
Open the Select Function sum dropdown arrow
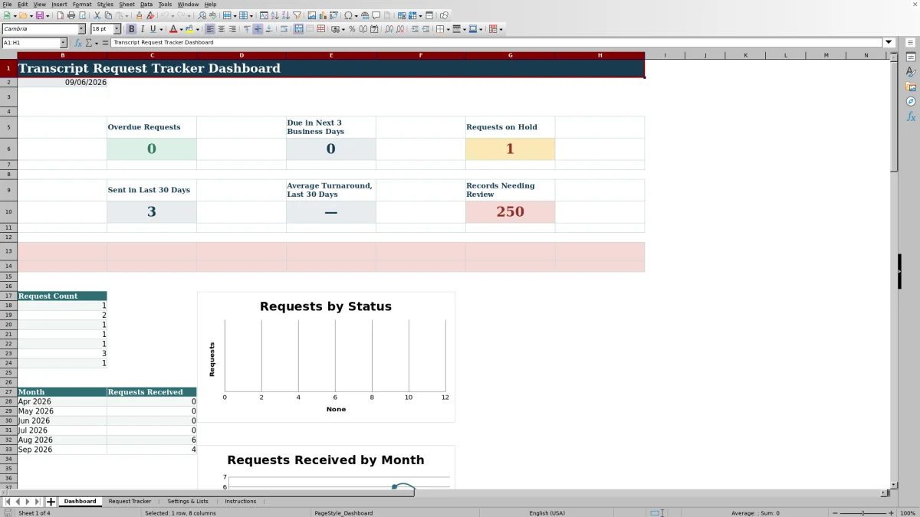click(97, 43)
